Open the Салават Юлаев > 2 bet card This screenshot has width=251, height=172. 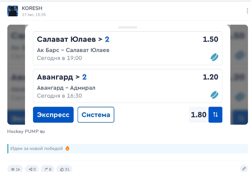pos(128,48)
